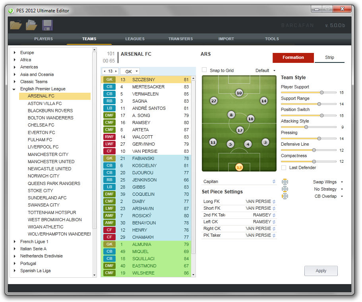This screenshot has width=362, height=302.
Task: Select CHELSEA FC in team list
Action: pos(41,125)
